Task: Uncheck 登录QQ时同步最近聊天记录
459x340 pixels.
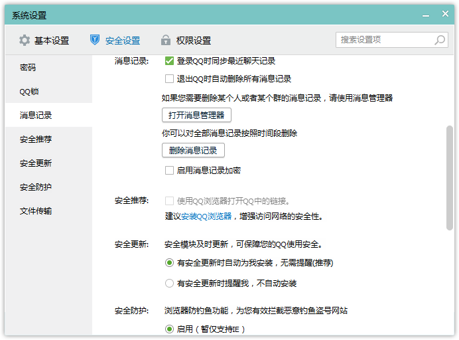Action: click(x=169, y=61)
